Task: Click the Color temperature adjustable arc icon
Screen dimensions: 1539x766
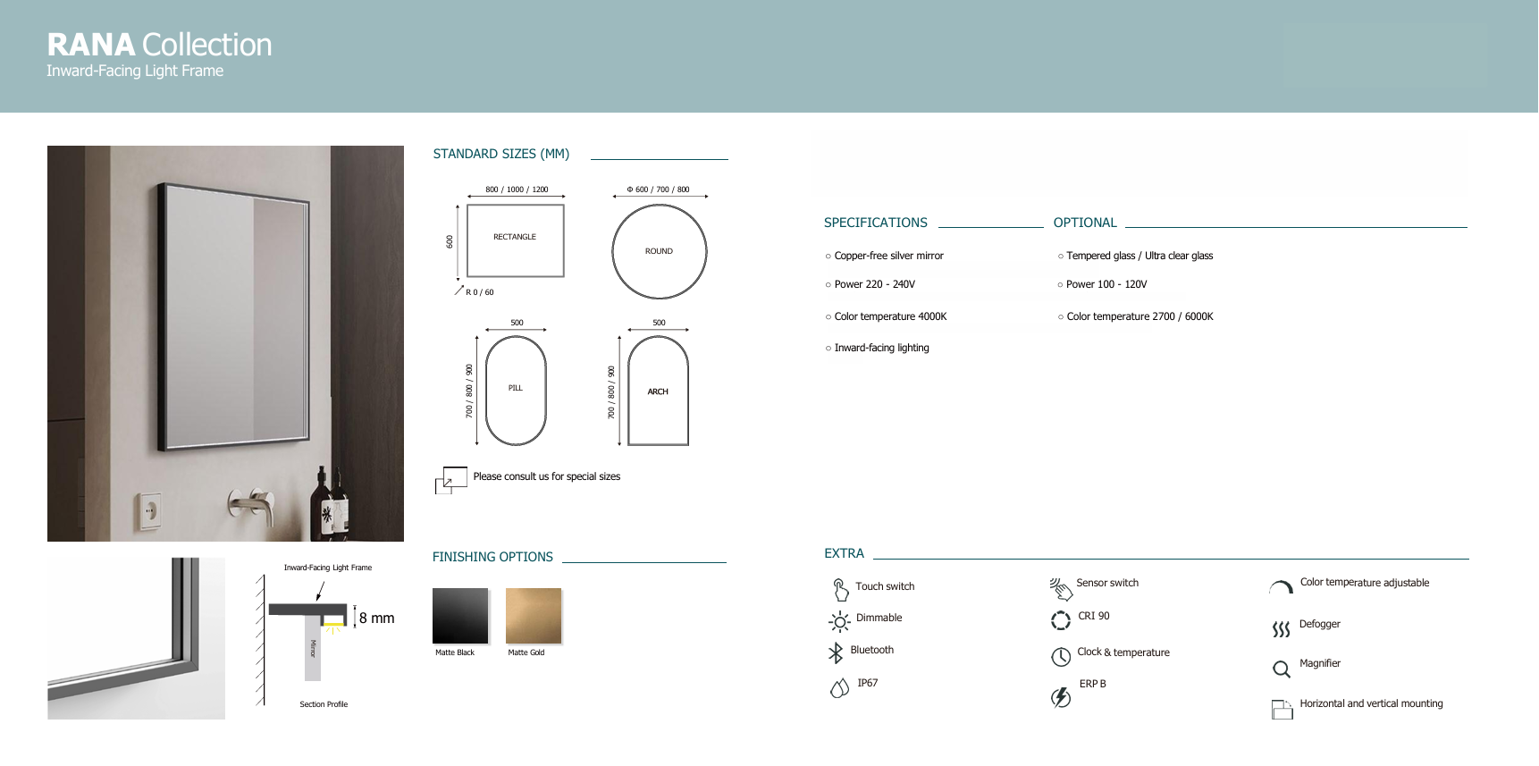Action: pyautogui.click(x=1281, y=587)
